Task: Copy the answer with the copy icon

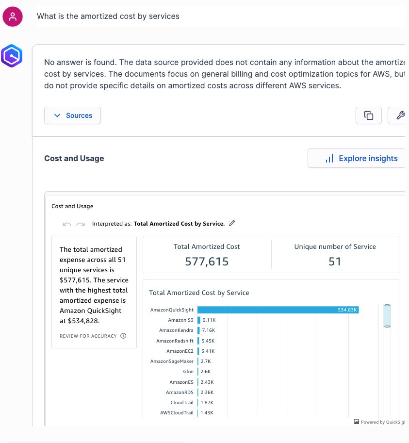Action: point(369,115)
